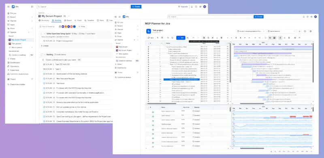Open Timeline tab in My Scrum Project
This screenshot has width=324, height=158.
coord(89,21)
